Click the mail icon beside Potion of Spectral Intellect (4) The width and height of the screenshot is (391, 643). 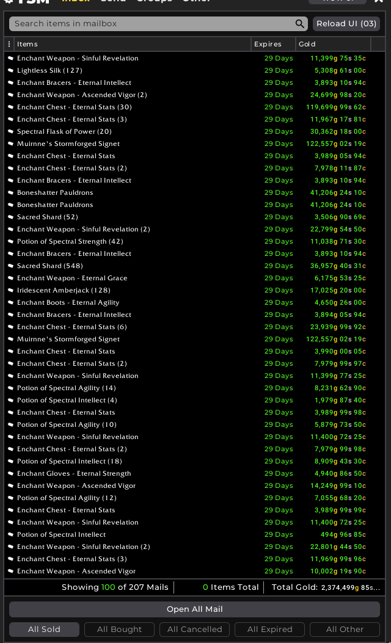click(10, 400)
